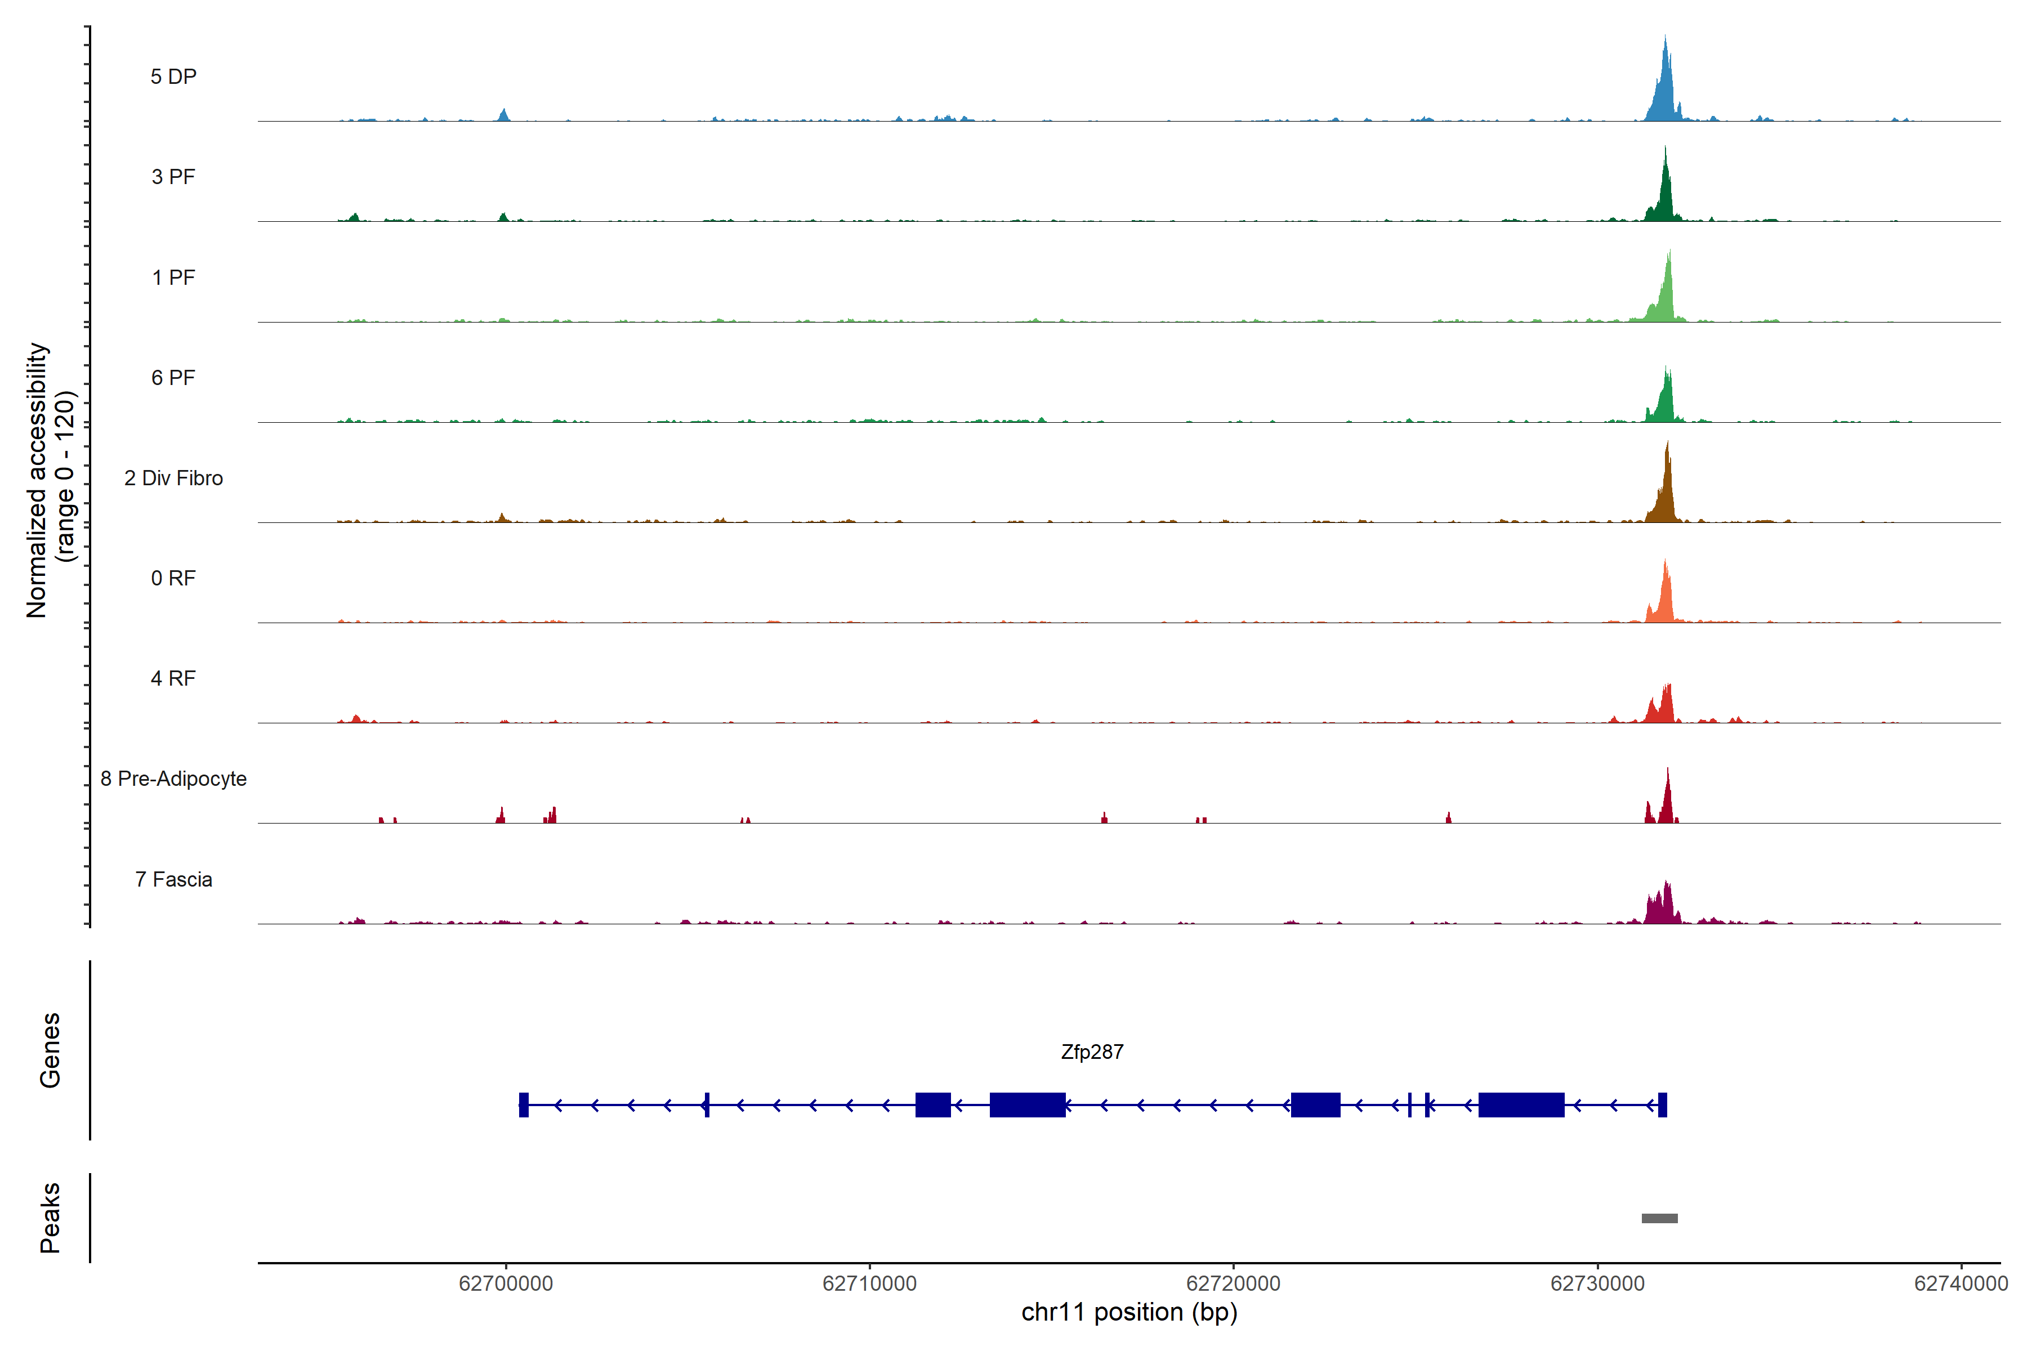2027x1351 pixels.
Task: Click the 7 Fascia track label
Action: click(173, 879)
